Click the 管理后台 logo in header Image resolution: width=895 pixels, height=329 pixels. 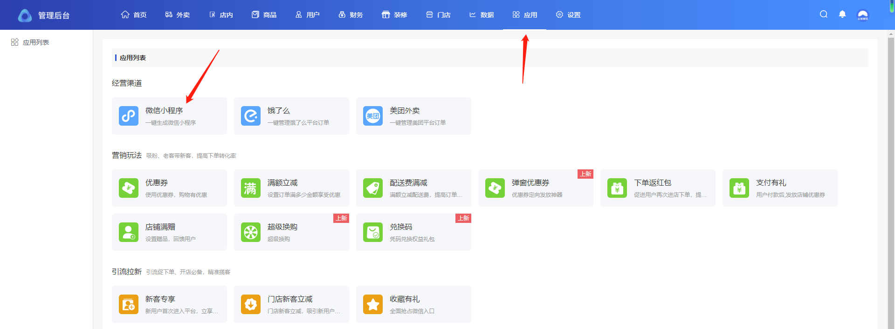tap(44, 15)
